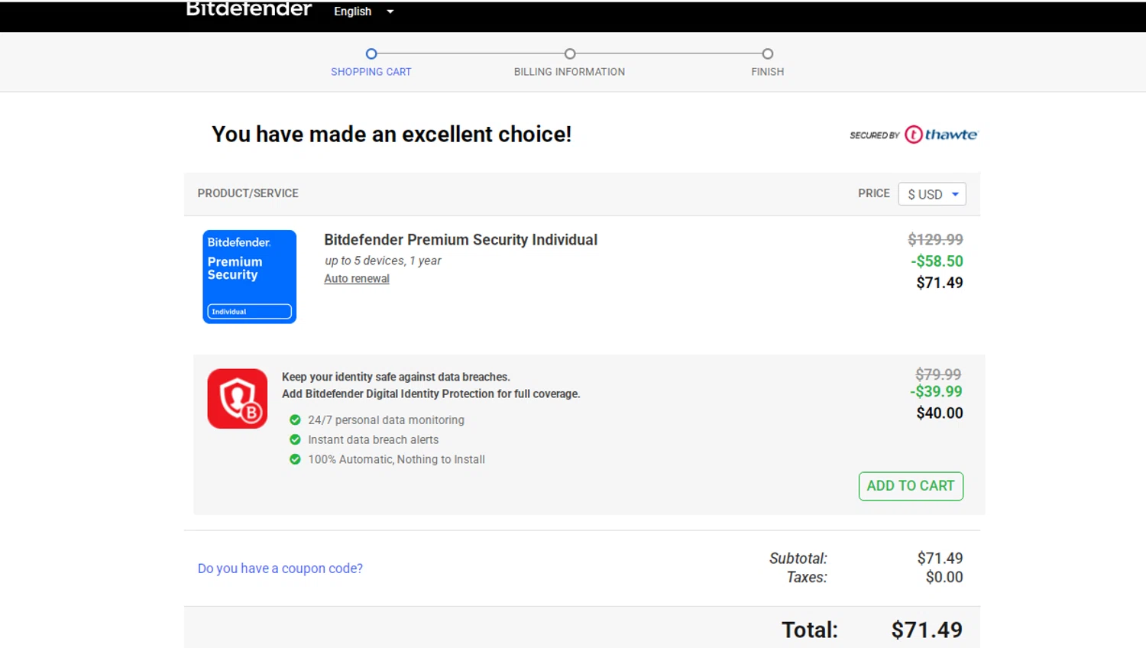Click the red Digital Identity Protection icon
The width and height of the screenshot is (1146, 648).
[238, 399]
